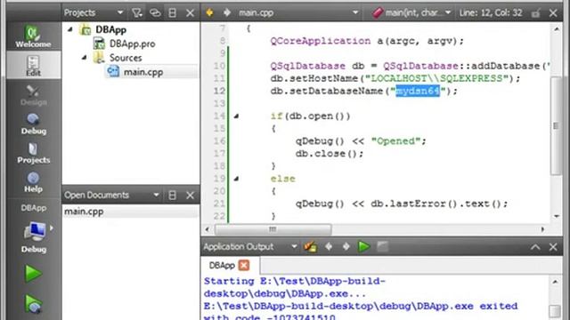The width and height of the screenshot is (570, 320).
Task: Select main.cpp in the Sources folder
Action: (x=143, y=72)
